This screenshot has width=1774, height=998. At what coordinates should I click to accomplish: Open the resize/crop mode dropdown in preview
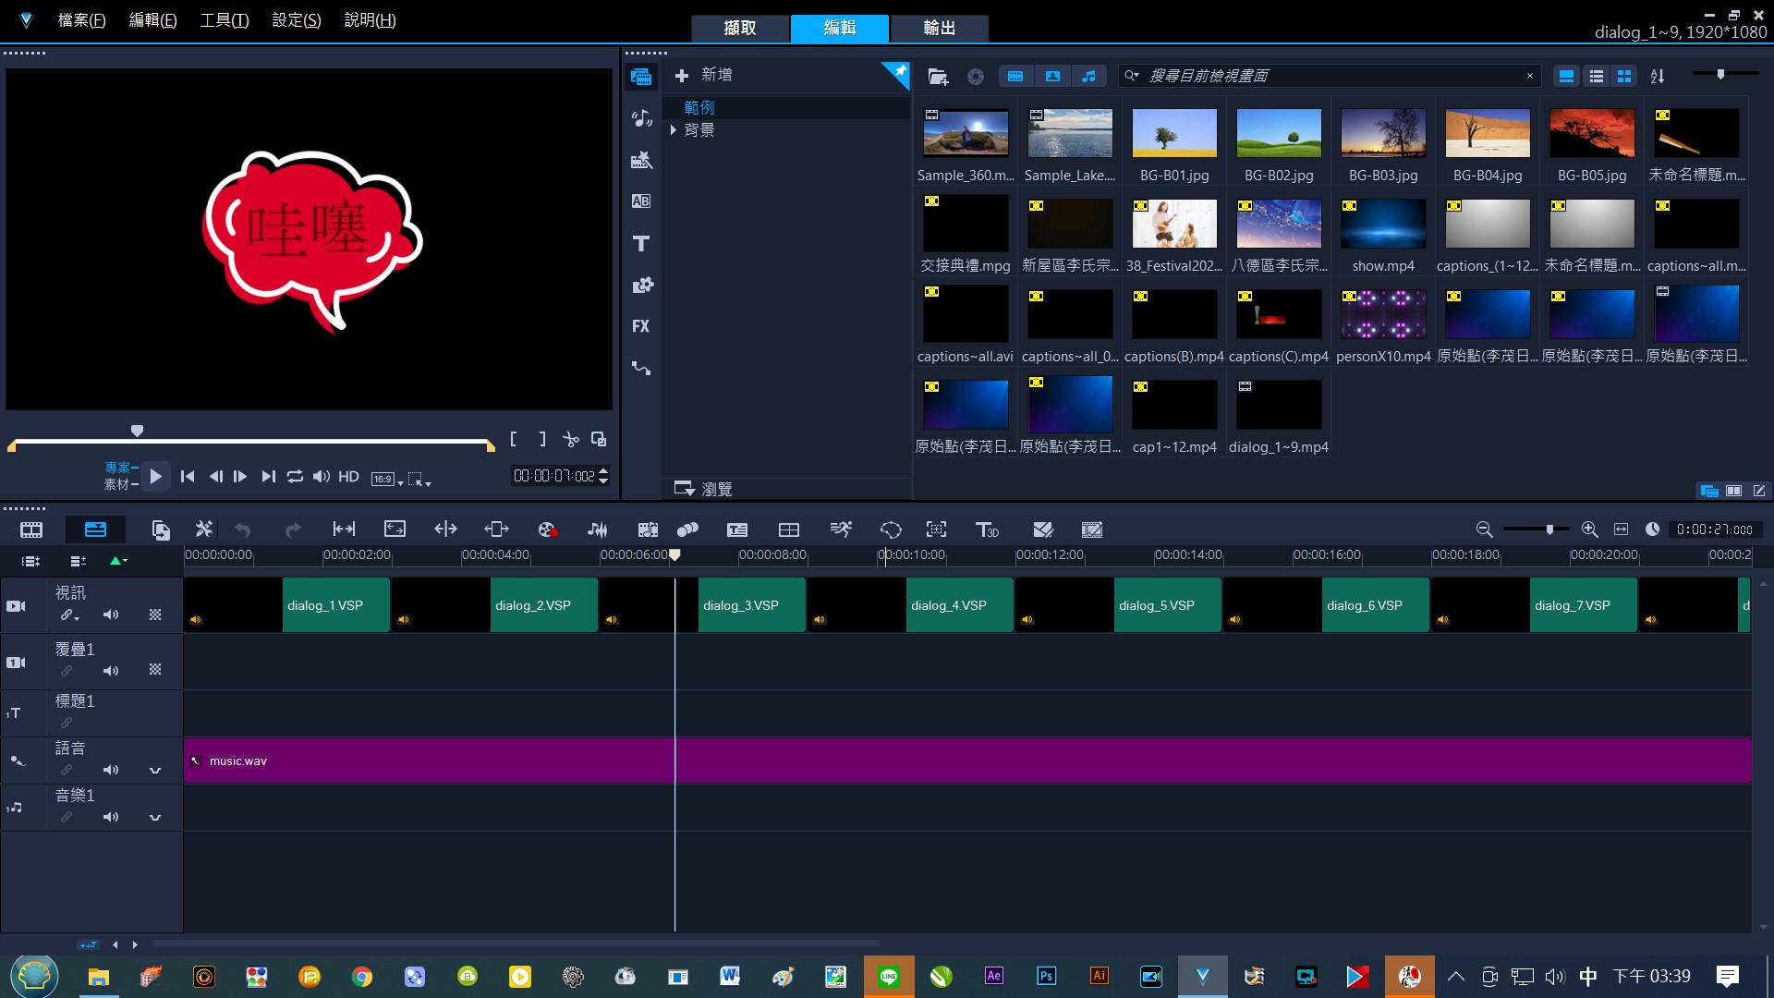tap(419, 479)
